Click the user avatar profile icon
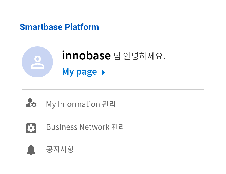Screen dimensions: 226x174 [x=37, y=62]
